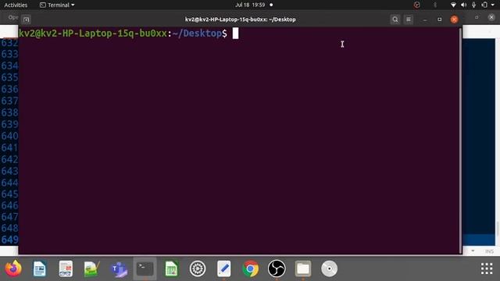
Task: Open Microsoft Teams from the dock
Action: (x=119, y=269)
